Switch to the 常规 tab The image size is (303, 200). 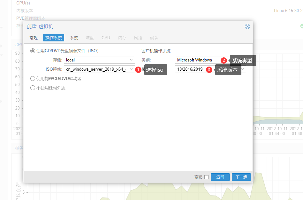click(x=34, y=38)
